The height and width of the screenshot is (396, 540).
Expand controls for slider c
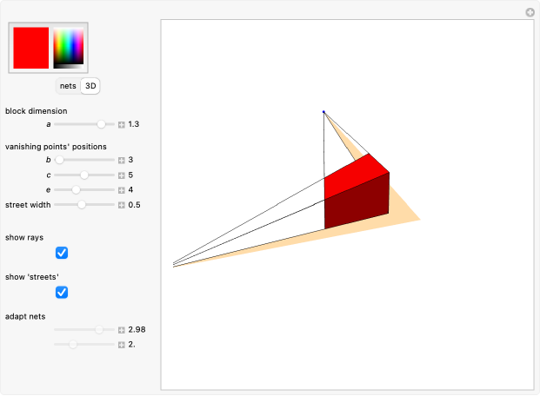[x=122, y=175]
